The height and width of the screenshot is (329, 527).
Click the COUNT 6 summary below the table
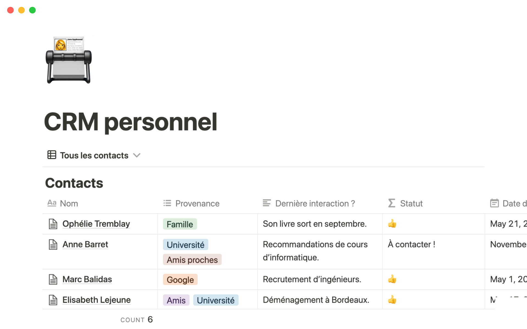[x=137, y=320]
